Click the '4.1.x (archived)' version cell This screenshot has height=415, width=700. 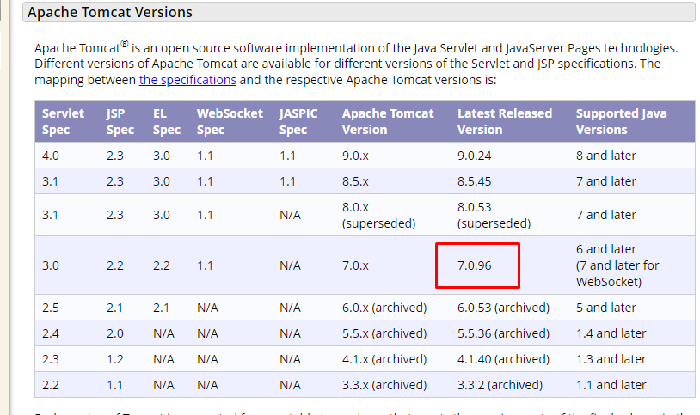point(384,360)
